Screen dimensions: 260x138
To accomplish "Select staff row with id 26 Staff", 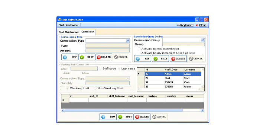I will (169, 78).
